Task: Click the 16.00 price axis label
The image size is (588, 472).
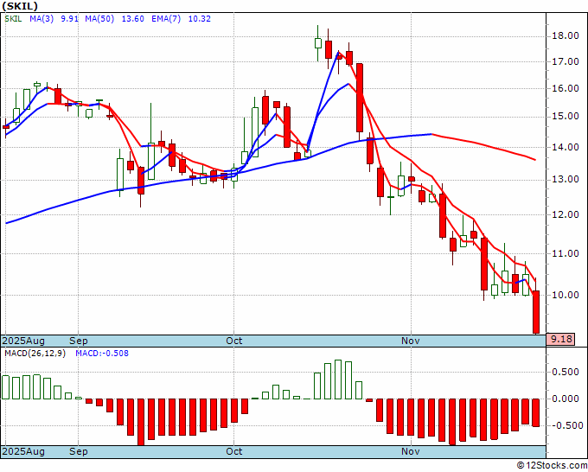Action: (x=566, y=88)
